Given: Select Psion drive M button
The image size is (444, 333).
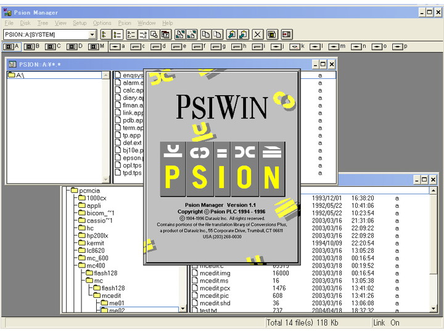Looking at the screenshot, I should point(96,46).
